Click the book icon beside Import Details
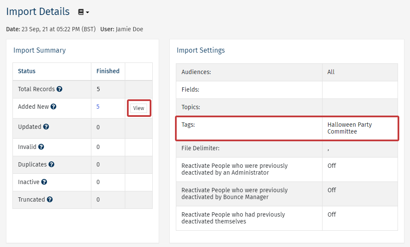 point(81,12)
